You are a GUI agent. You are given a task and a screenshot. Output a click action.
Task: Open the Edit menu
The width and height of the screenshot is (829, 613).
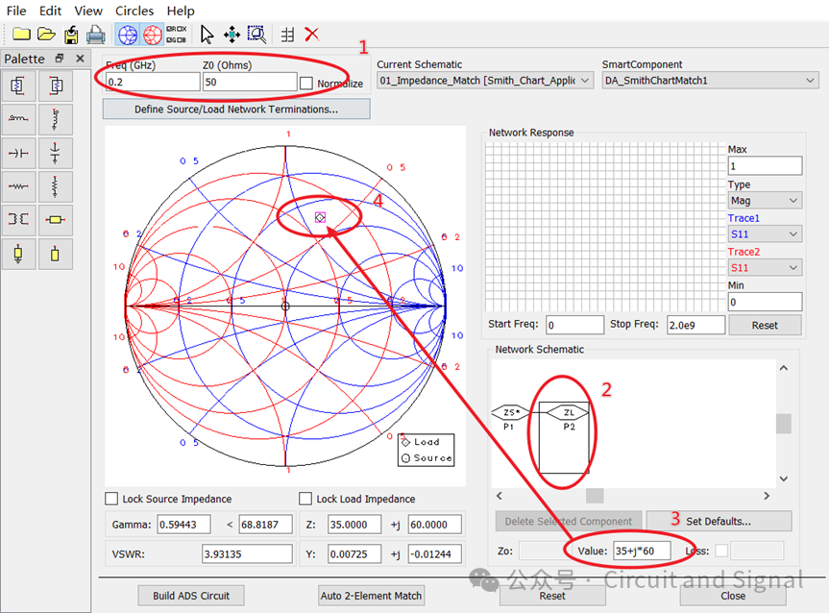click(50, 11)
